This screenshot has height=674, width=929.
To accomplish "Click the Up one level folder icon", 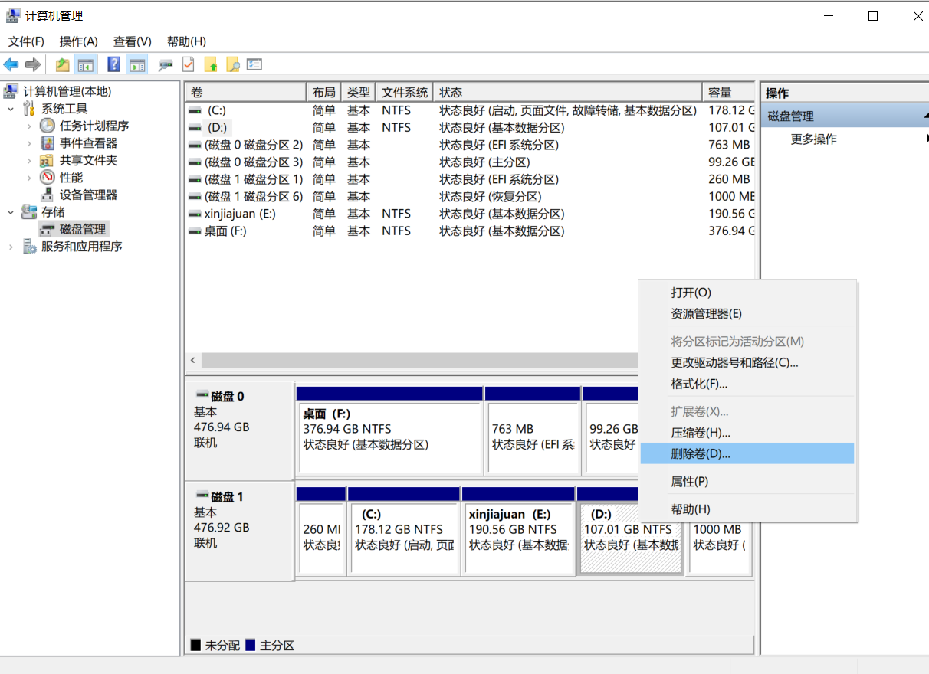I will pyautogui.click(x=63, y=65).
